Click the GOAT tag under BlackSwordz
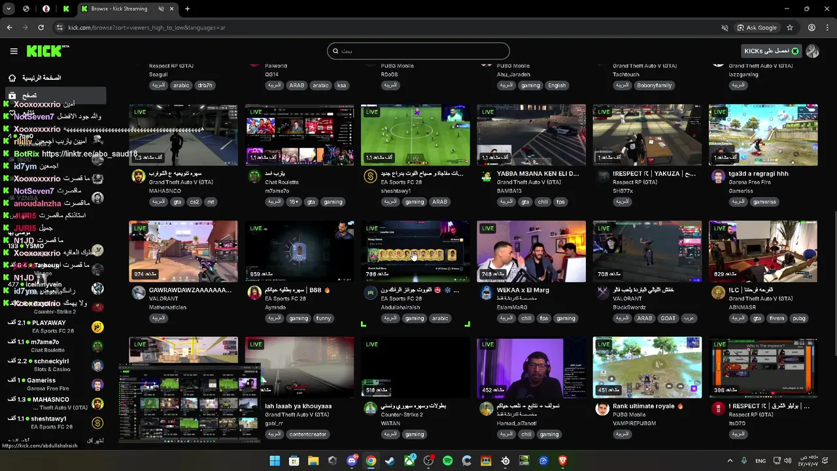837x471 pixels. coord(668,319)
